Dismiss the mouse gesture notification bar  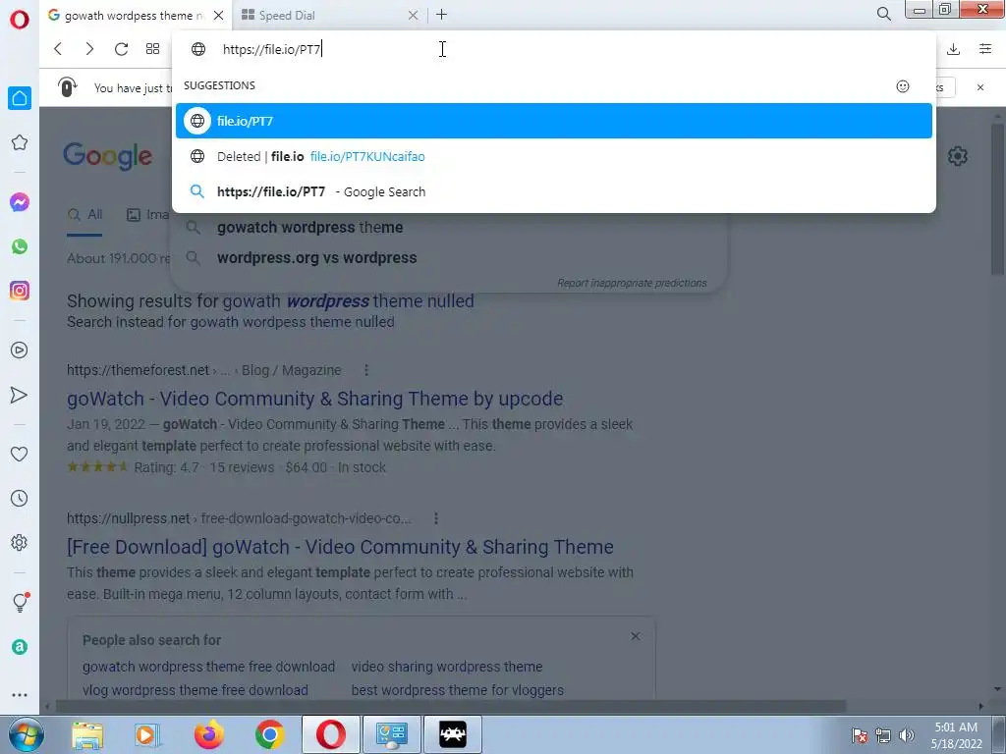coord(980,87)
